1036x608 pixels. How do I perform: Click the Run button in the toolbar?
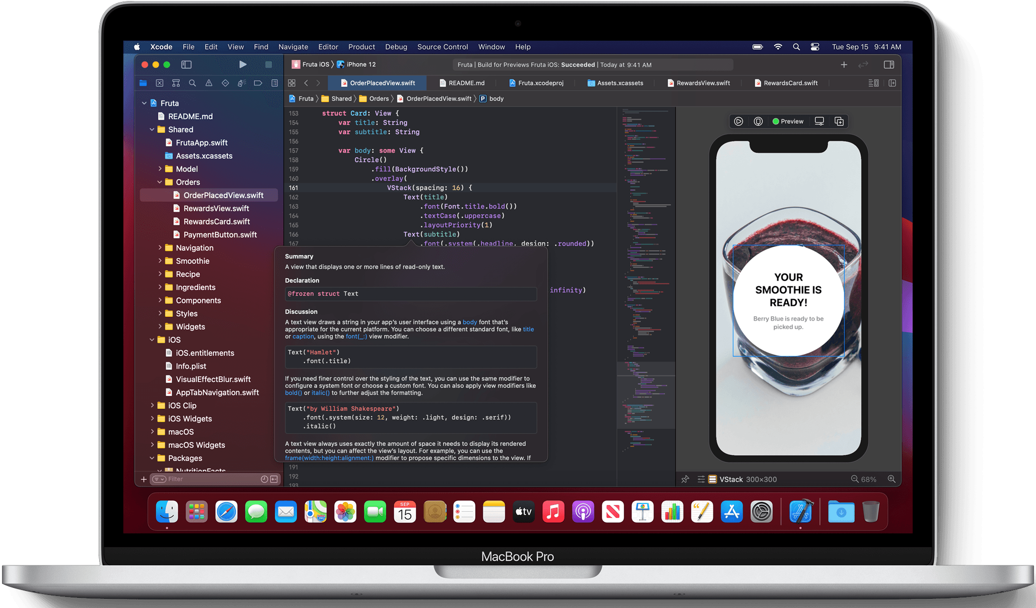point(243,64)
